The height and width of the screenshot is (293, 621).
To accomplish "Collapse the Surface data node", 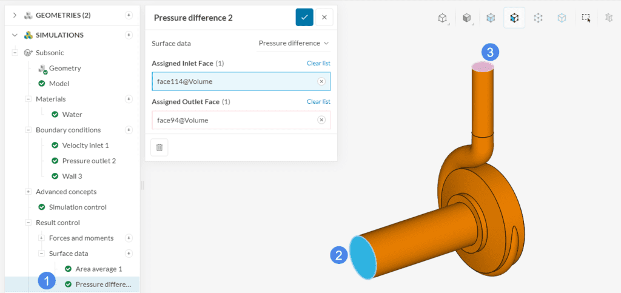I will click(x=41, y=254).
